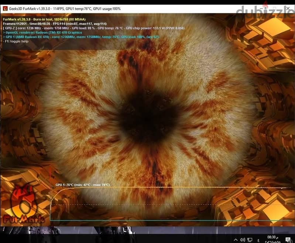Click the GPU-Z core 1236 MHz line
This screenshot has width=295, height=243.
94,28
